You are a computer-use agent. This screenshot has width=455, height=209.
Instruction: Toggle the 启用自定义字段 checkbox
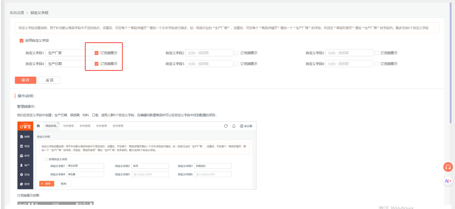[x=21, y=41]
